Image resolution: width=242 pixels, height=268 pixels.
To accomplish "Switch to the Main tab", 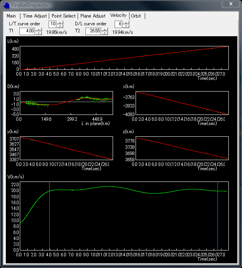I will click(11, 16).
